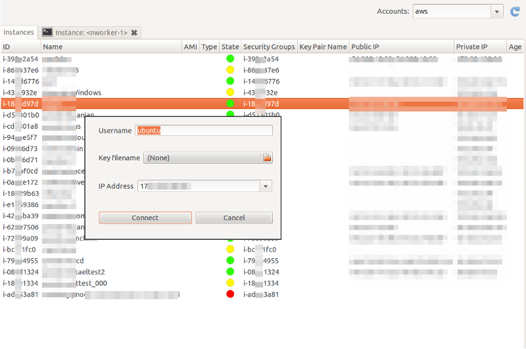Viewport: 526px width, 349px height.
Task: Open the Instance nworker-1 tab
Action: [91, 32]
